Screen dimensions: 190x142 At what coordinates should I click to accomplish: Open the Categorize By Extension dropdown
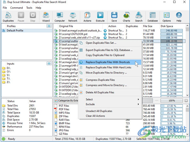(67, 100)
